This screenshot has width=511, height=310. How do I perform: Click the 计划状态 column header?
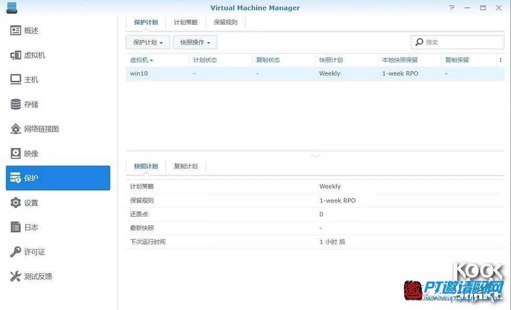pos(205,60)
